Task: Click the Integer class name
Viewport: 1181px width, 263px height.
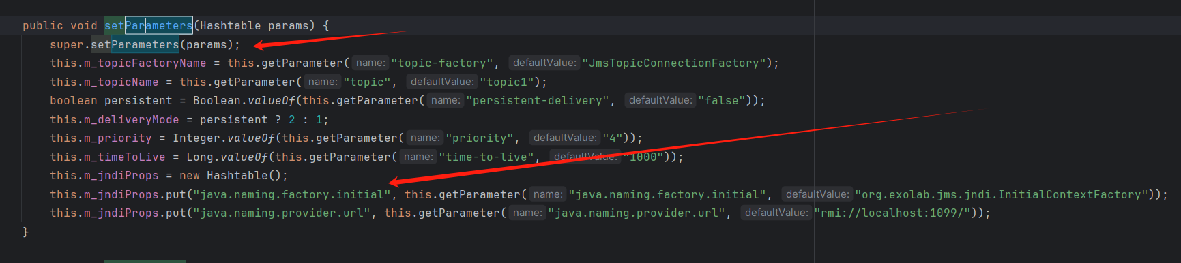Action: 196,138
